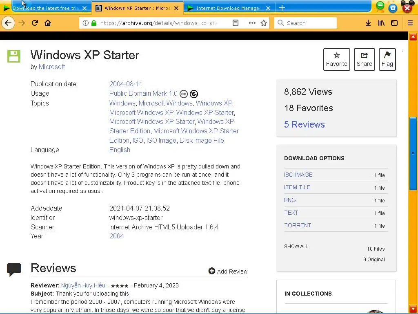Click the Creative Commons CC icon
Image resolution: width=418 pixels, height=314 pixels.
pos(183,94)
